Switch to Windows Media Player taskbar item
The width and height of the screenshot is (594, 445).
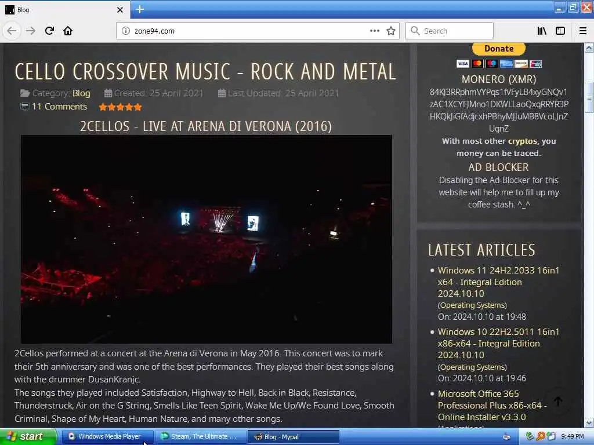[107, 437]
